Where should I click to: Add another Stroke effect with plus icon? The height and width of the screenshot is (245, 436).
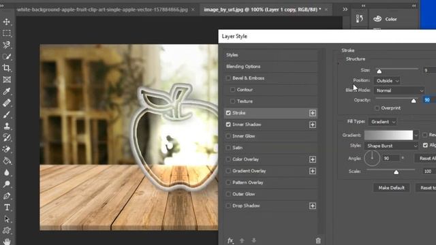(x=313, y=113)
